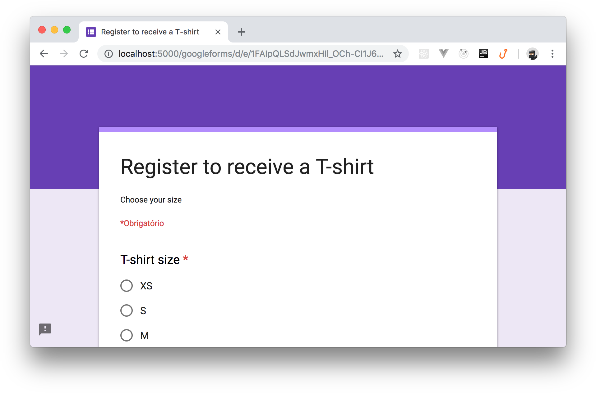This screenshot has height=393, width=596.
Task: Choose the S size option
Action: tap(127, 310)
